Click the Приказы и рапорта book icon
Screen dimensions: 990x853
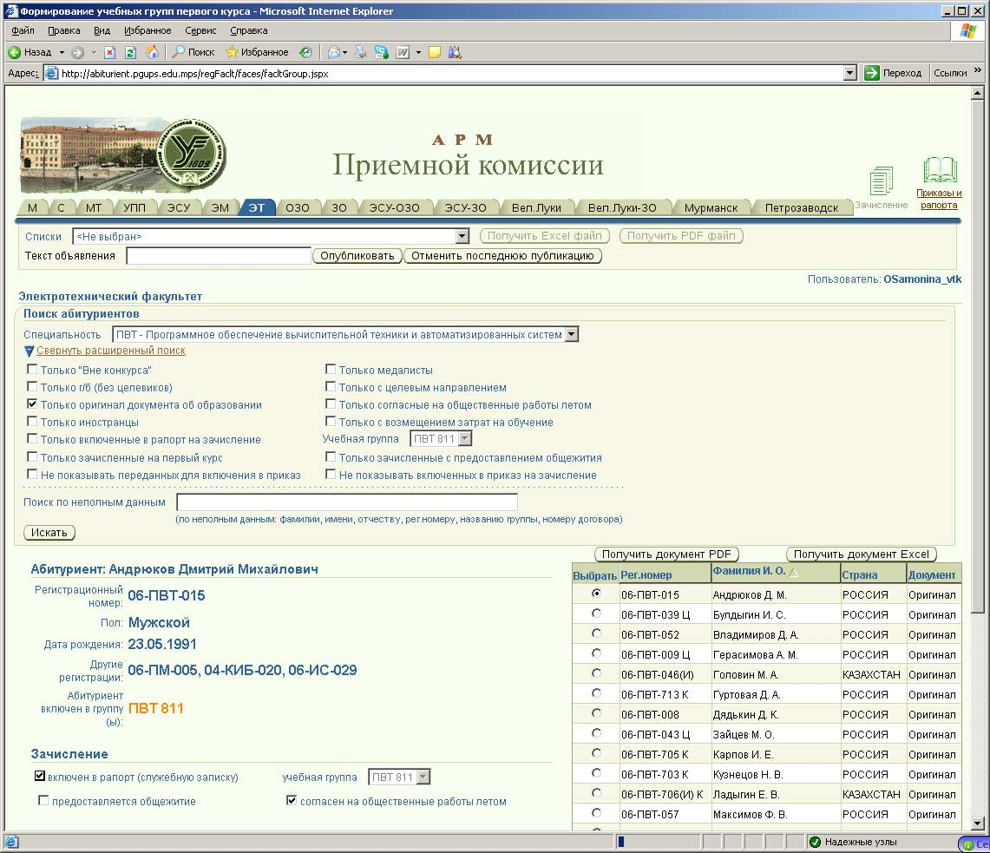coord(940,171)
